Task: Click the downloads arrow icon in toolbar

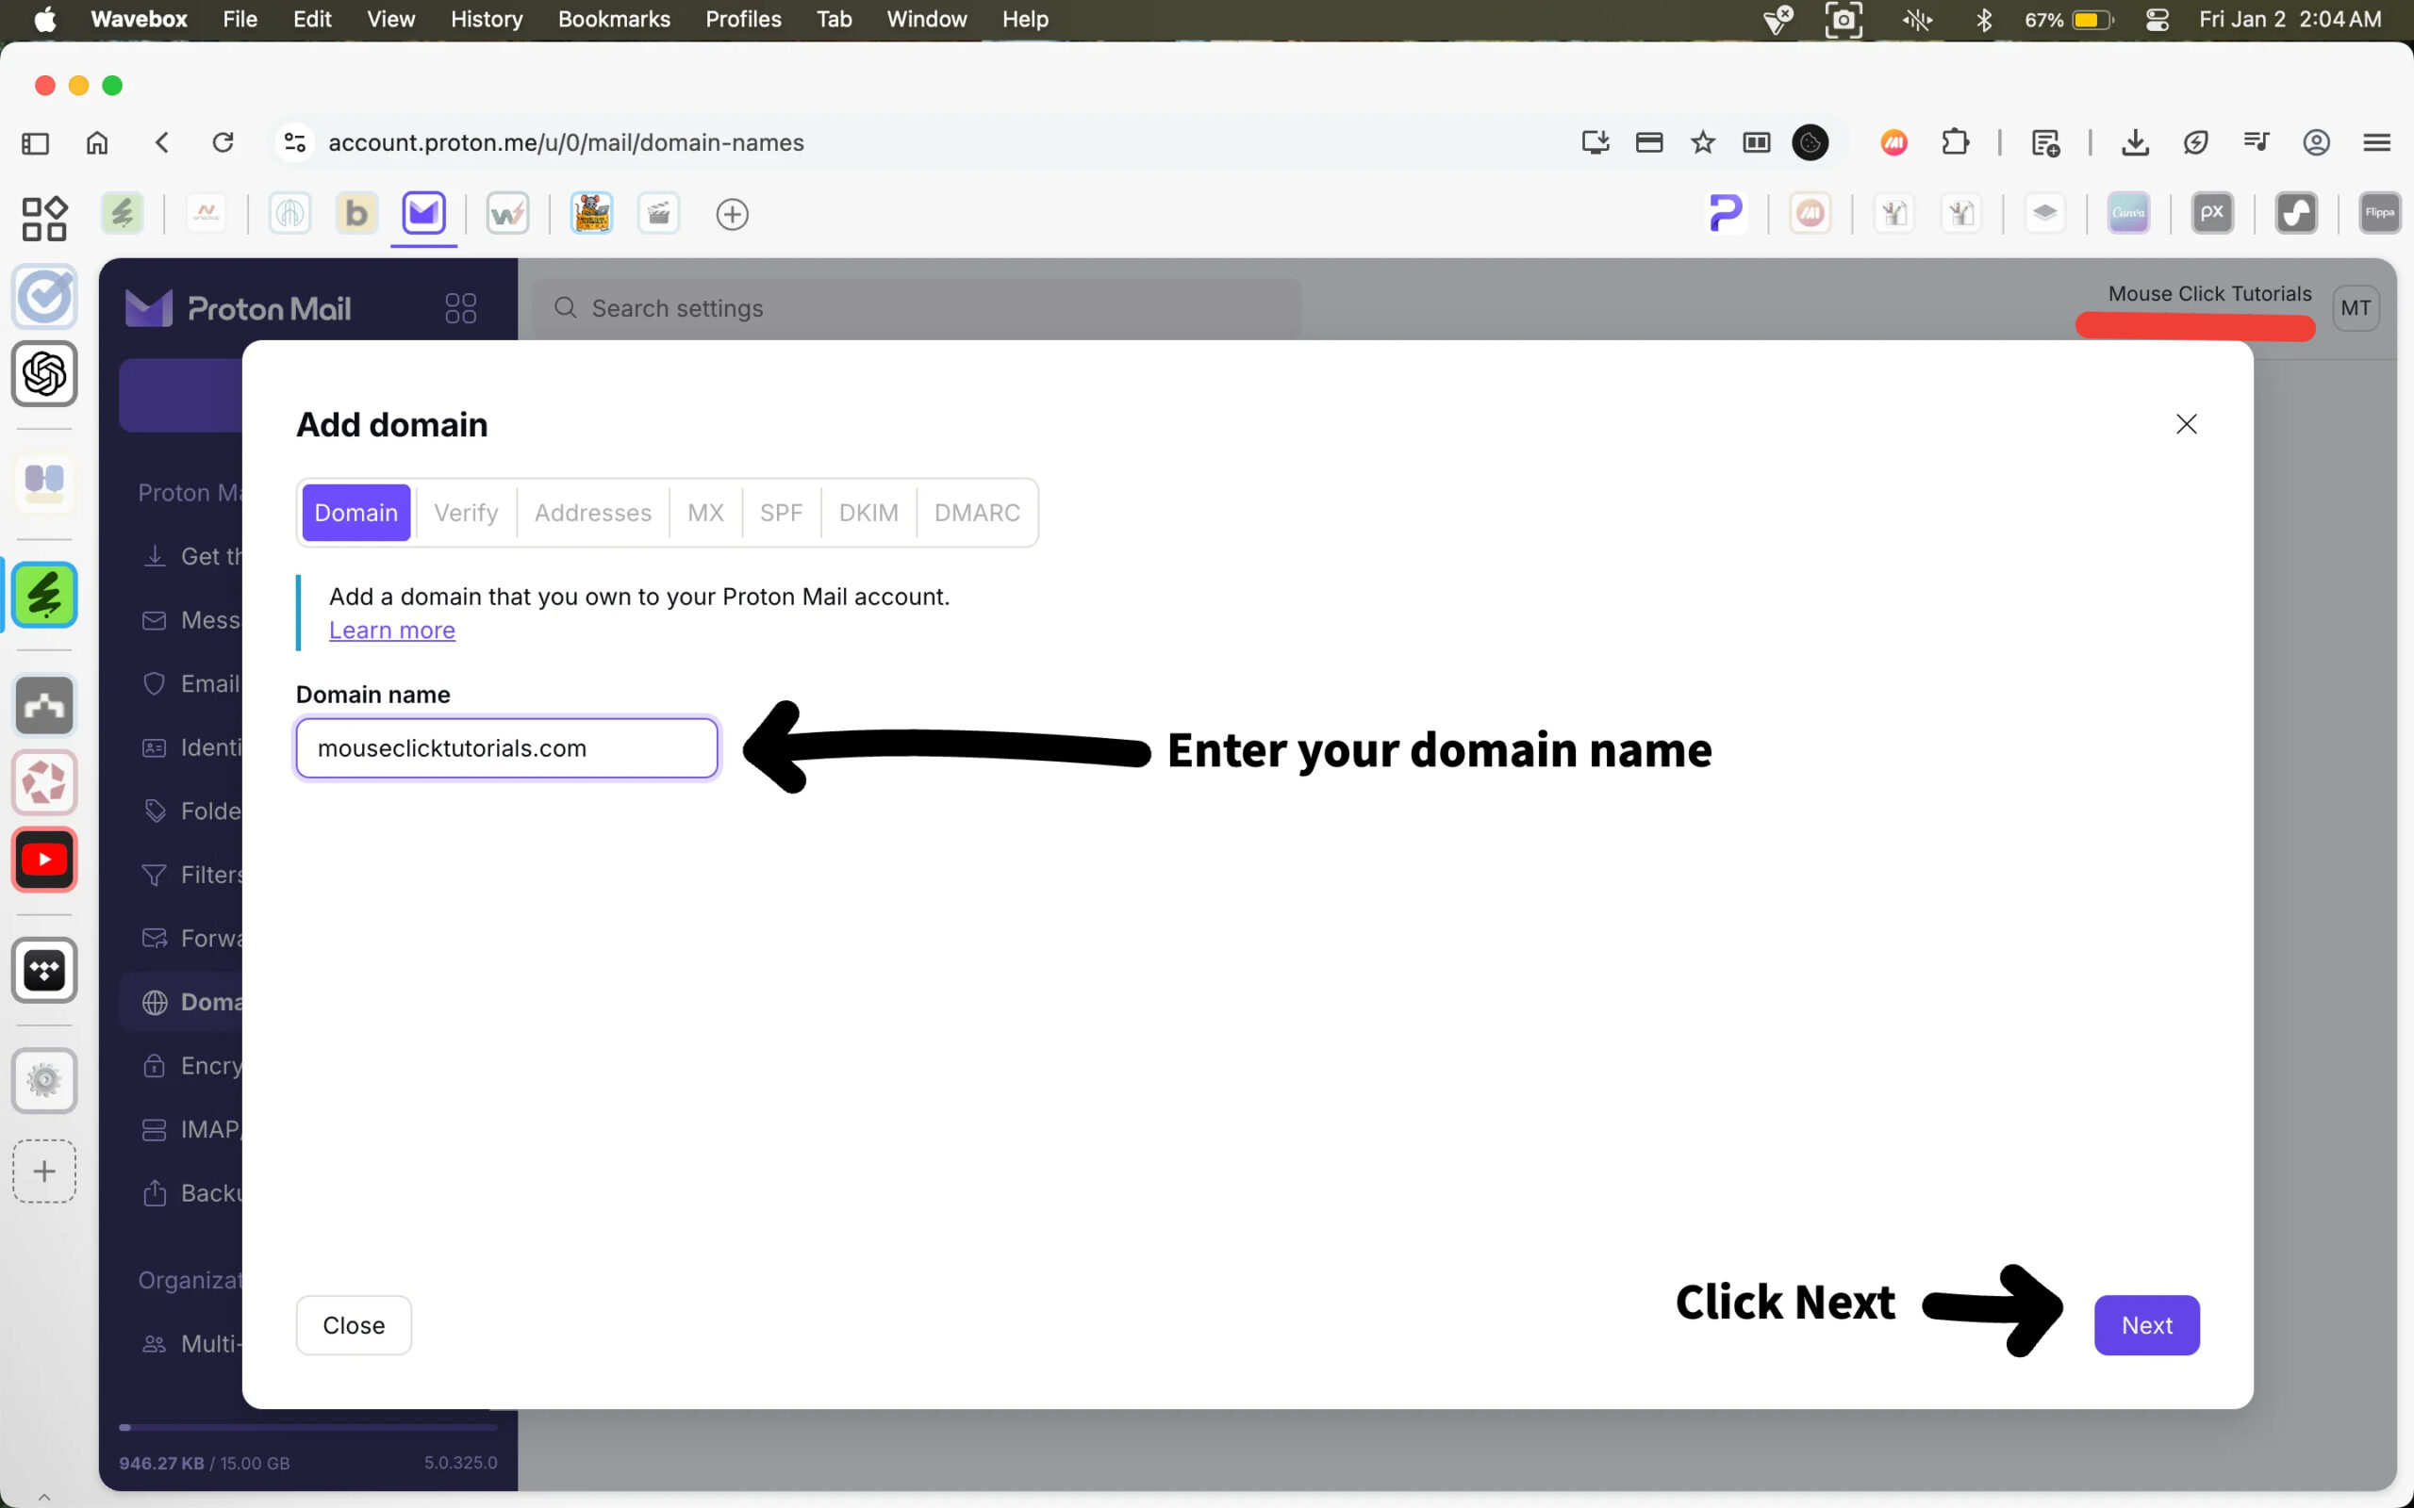Action: coord(2135,142)
